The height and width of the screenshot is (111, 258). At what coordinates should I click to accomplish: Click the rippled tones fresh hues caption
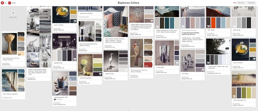click(217, 67)
